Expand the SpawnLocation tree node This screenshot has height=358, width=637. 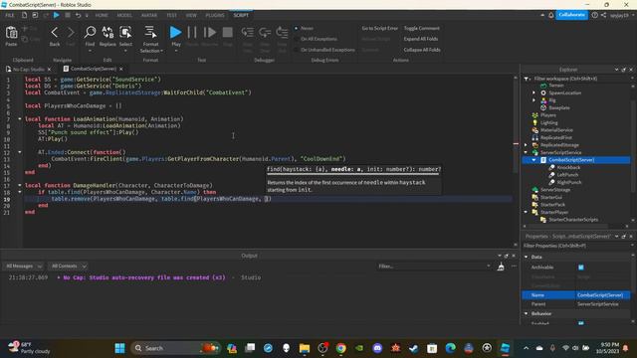pos(534,92)
